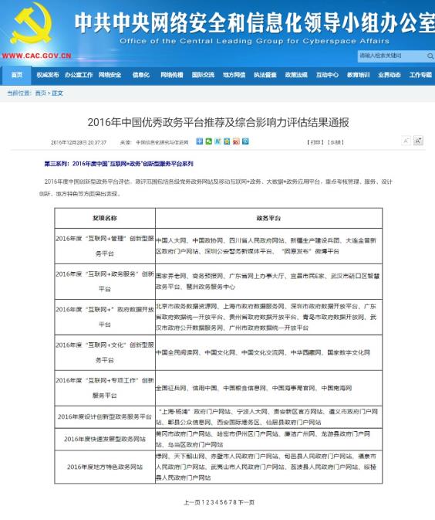Open the 网络传播 menu item
Image resolution: width=435 pixels, height=520 pixels.
click(x=172, y=75)
